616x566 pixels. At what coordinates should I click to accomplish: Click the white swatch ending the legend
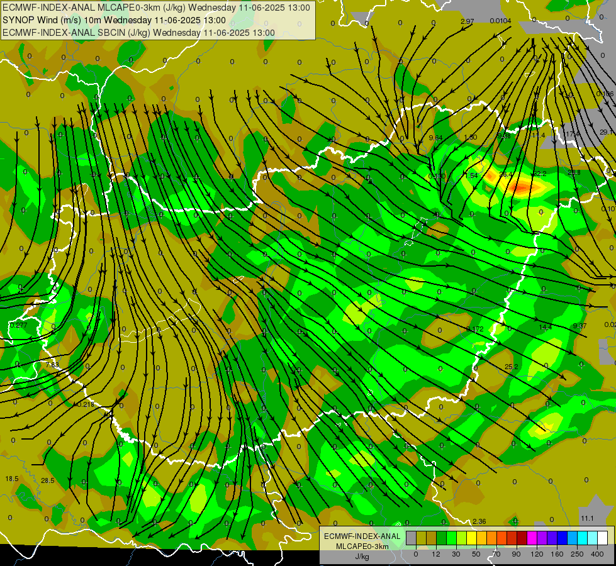[603, 538]
